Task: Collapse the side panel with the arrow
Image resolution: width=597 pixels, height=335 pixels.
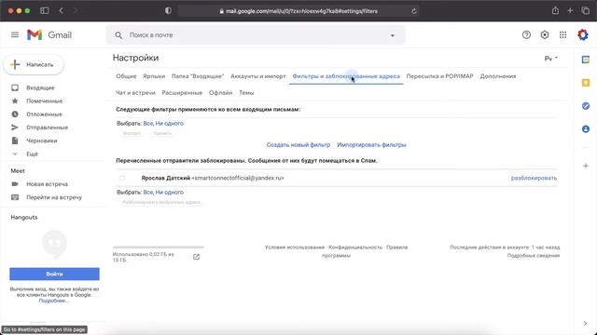Action: 585,323
